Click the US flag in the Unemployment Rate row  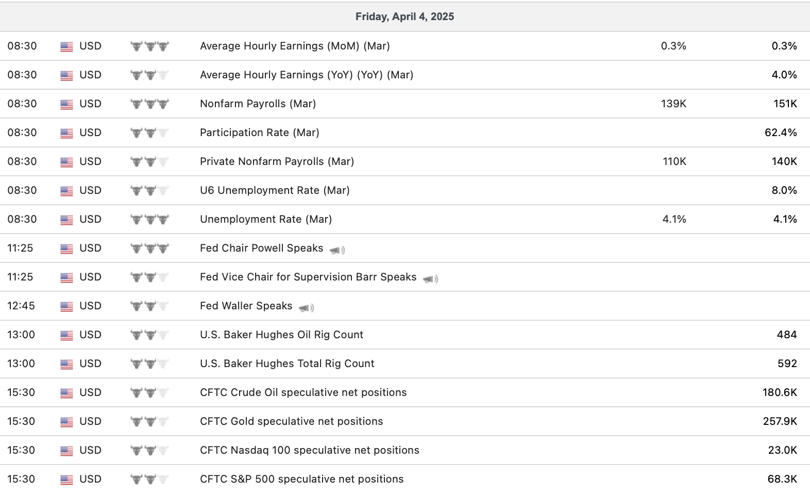[66, 220]
